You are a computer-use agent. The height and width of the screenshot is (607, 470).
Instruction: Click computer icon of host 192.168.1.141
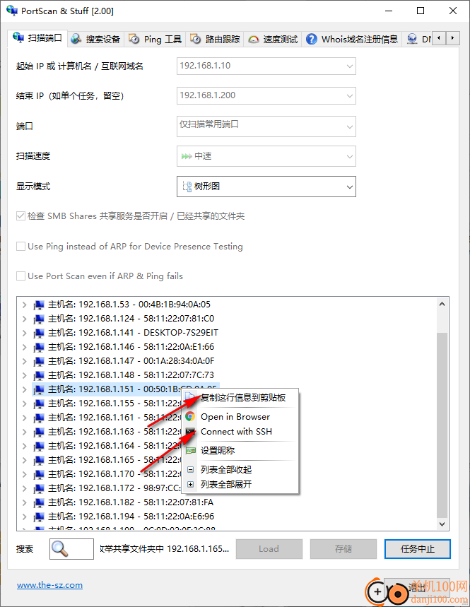click(39, 334)
